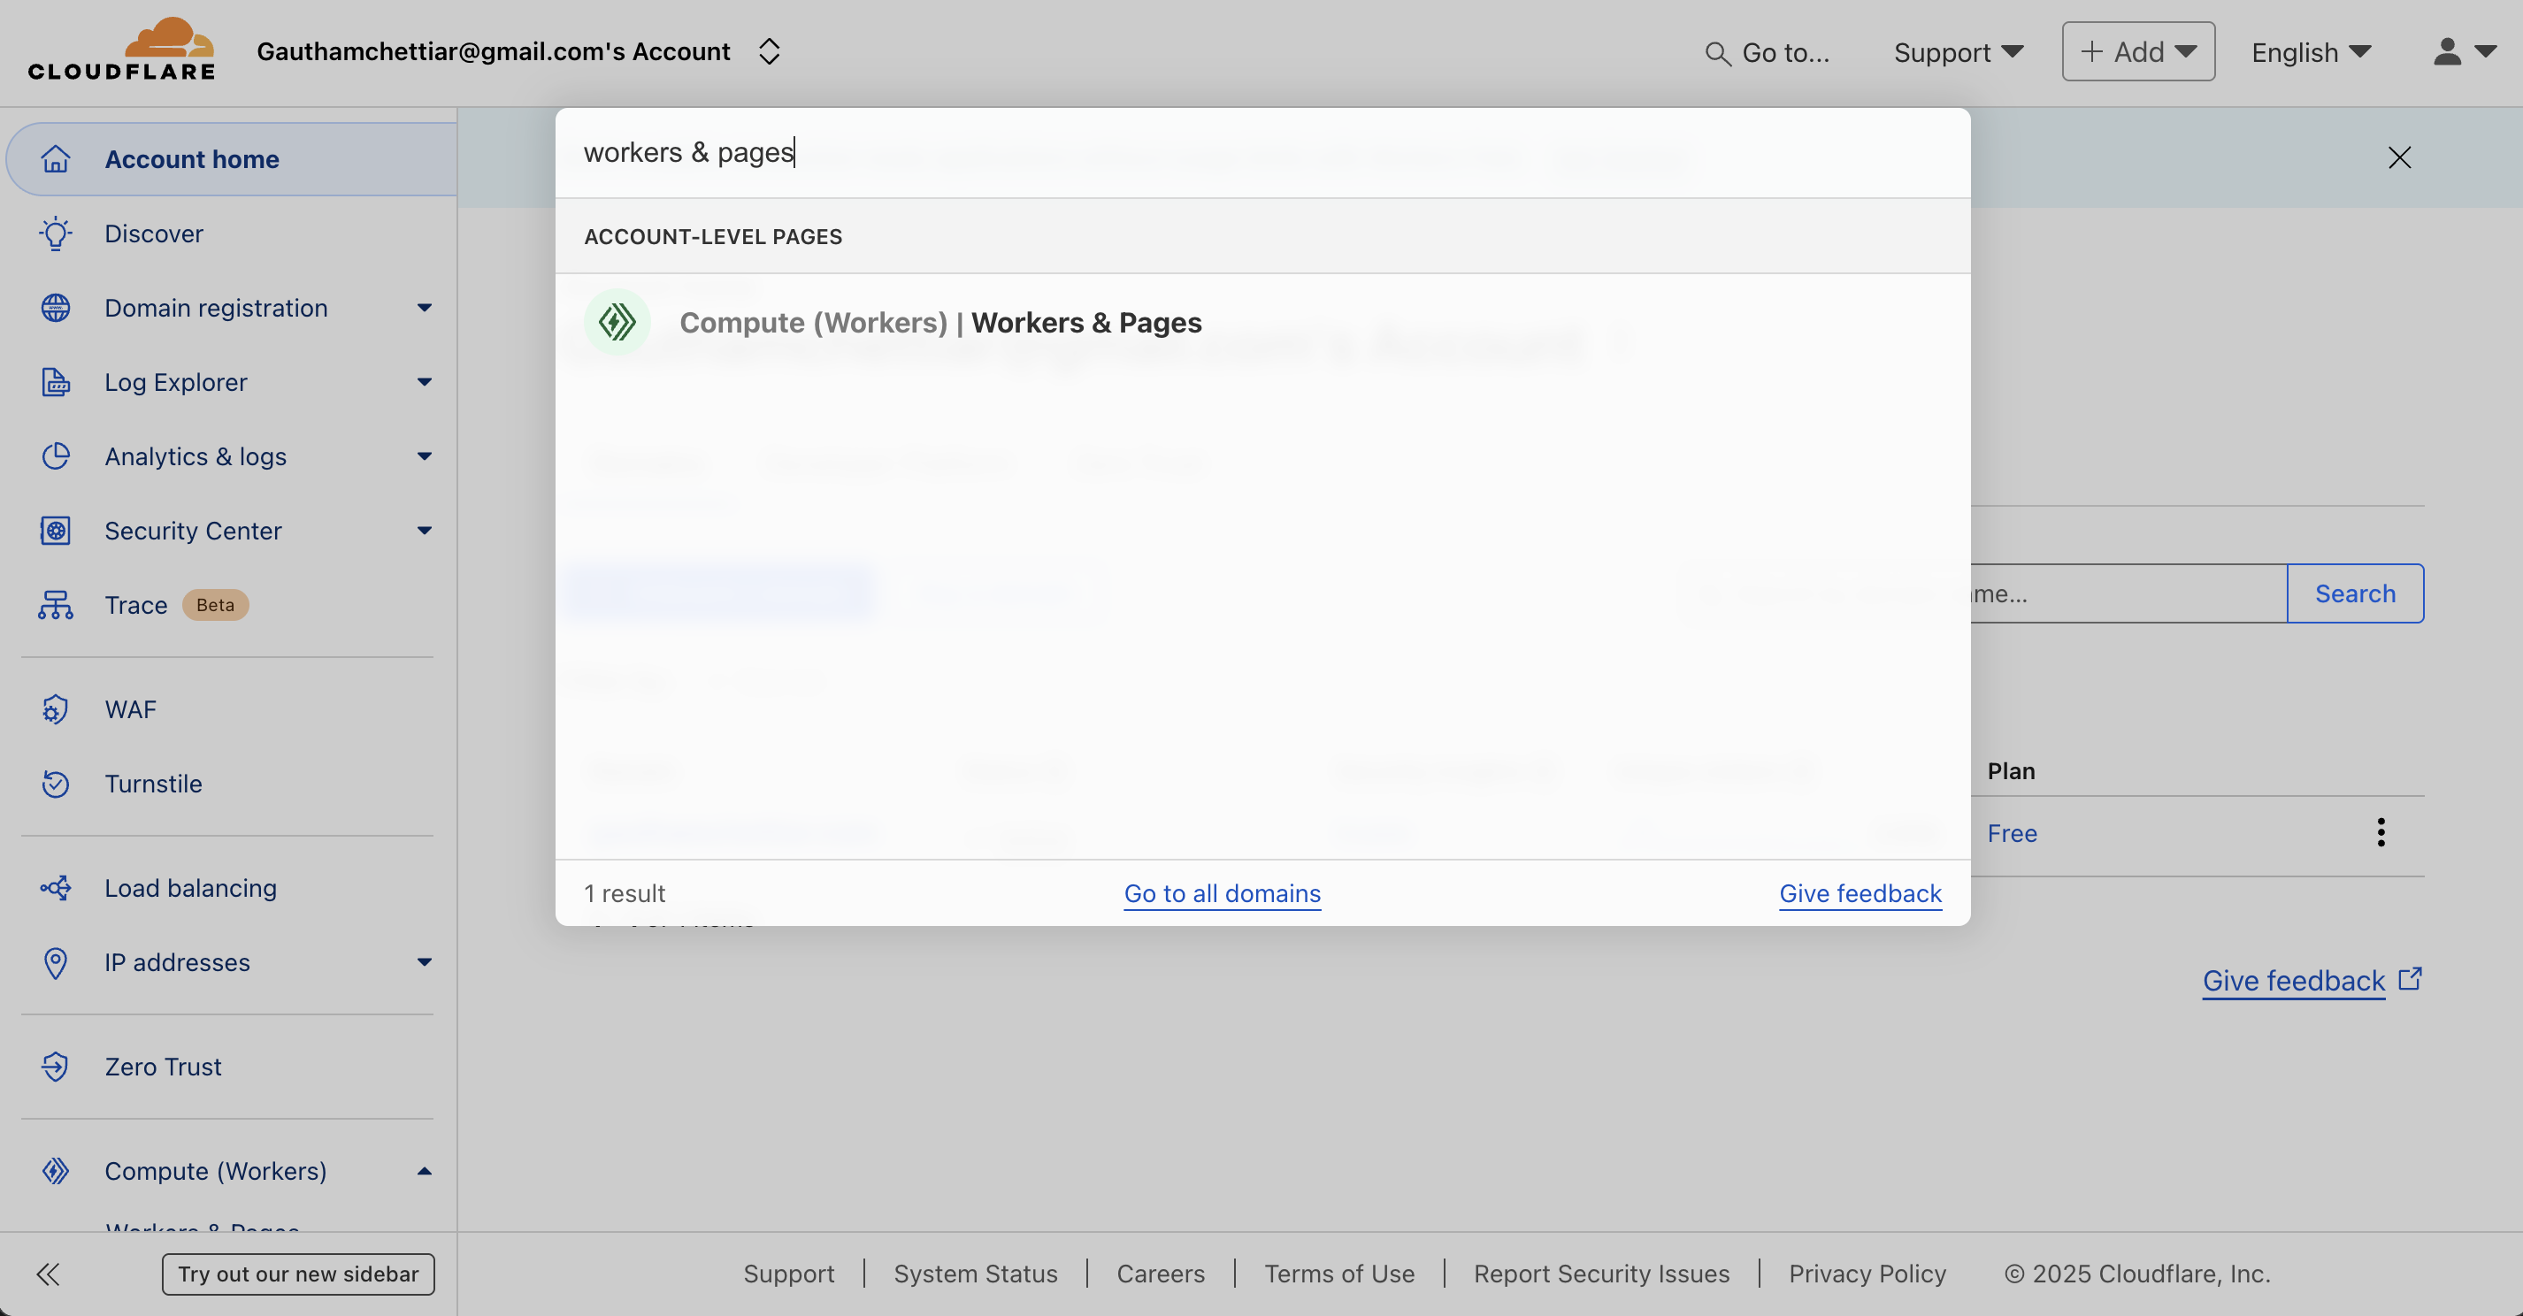The image size is (2523, 1316).
Task: Click the Cloudflare logo
Action: 121,48
